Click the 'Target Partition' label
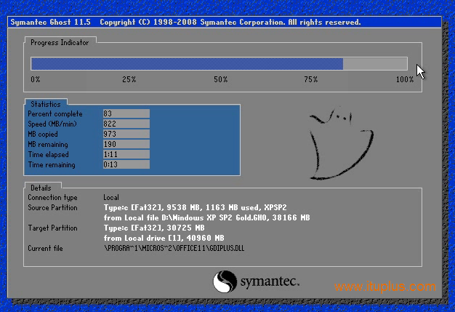The image size is (455, 312). pos(52,228)
